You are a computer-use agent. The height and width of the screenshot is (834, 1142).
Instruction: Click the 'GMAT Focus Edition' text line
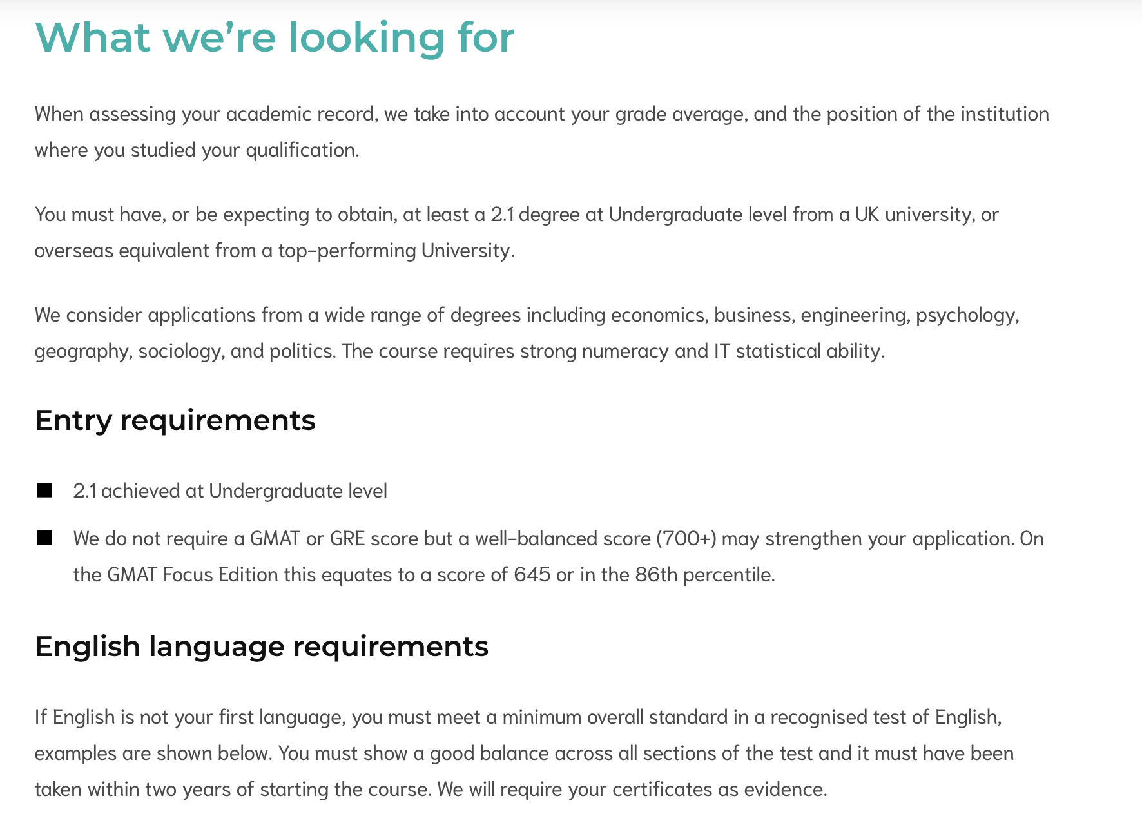tap(424, 574)
